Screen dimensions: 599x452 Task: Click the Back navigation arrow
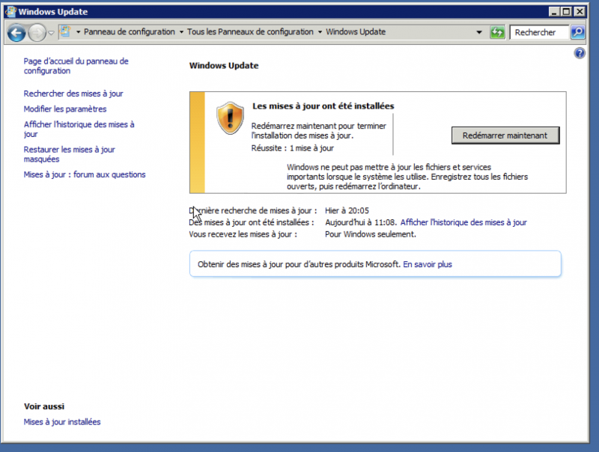(x=16, y=33)
